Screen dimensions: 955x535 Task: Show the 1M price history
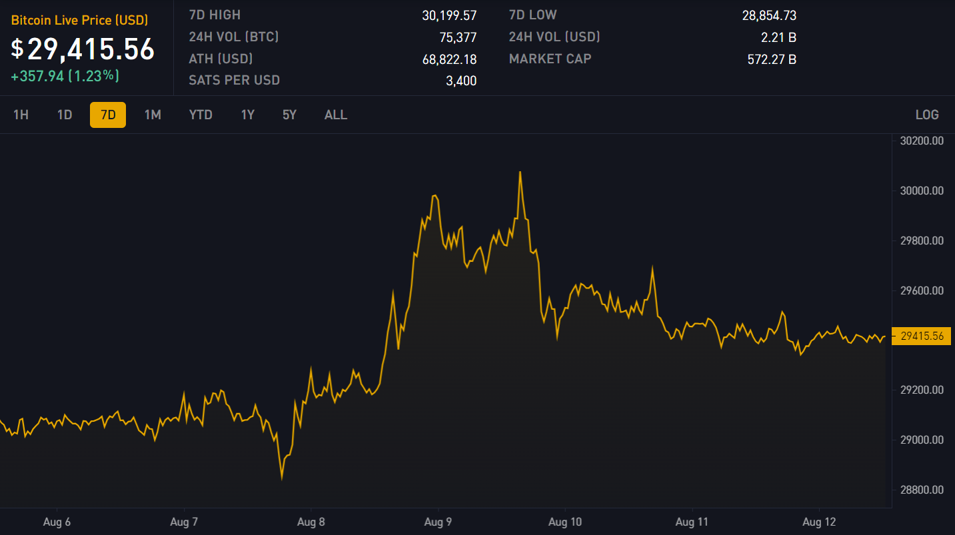click(x=153, y=115)
